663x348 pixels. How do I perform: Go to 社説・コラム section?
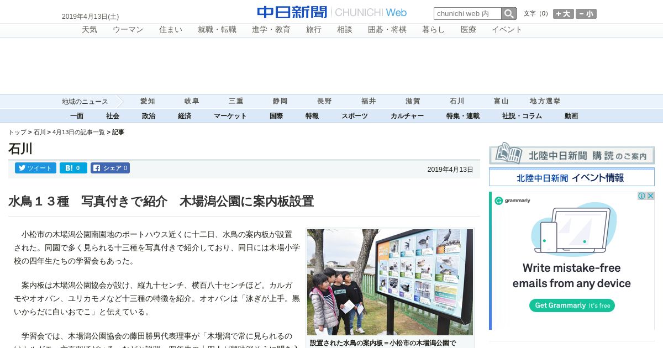pyautogui.click(x=522, y=116)
